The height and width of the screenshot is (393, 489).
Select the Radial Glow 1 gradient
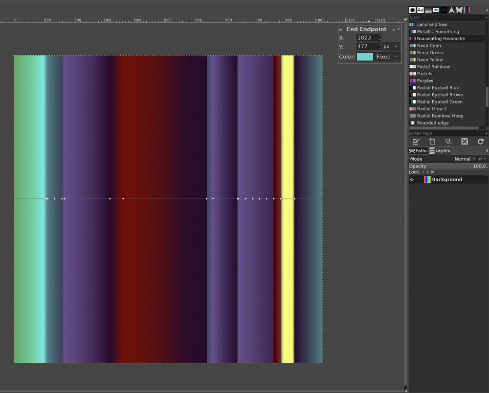point(447,109)
